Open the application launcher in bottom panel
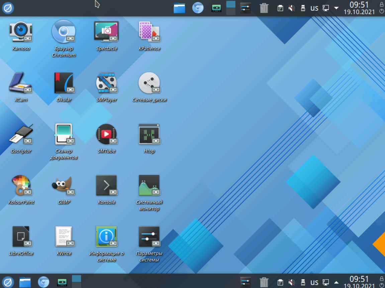This screenshot has width=385, height=288. click(8, 282)
